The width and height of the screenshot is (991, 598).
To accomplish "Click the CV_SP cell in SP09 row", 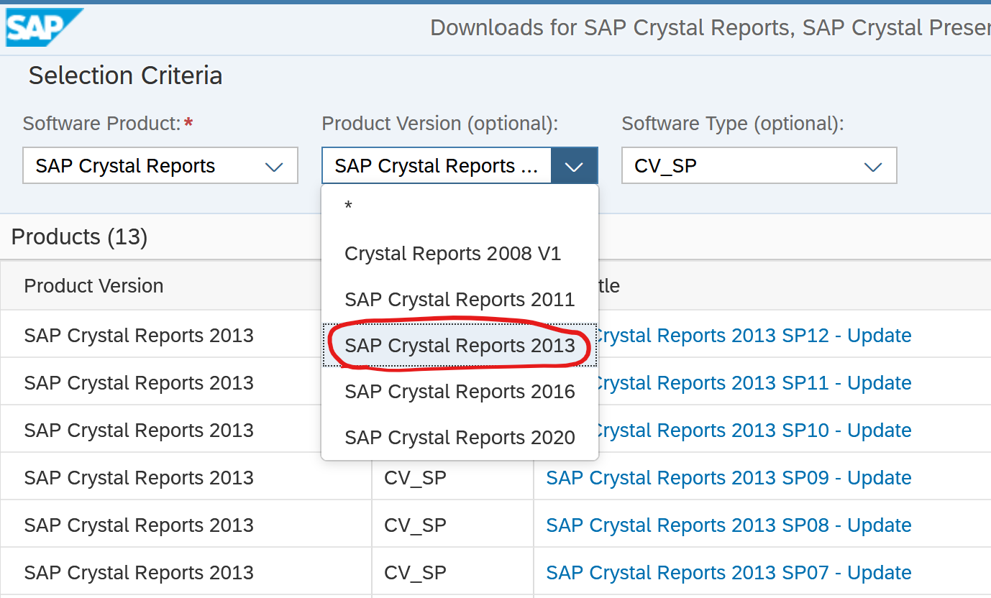I will point(415,478).
